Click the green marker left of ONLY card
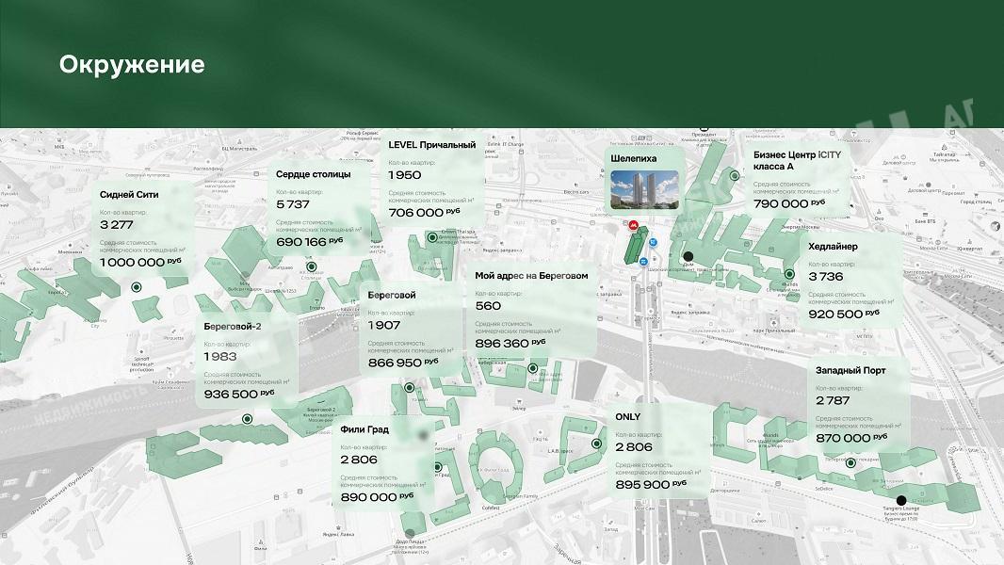This screenshot has width=1004, height=565. [596, 443]
